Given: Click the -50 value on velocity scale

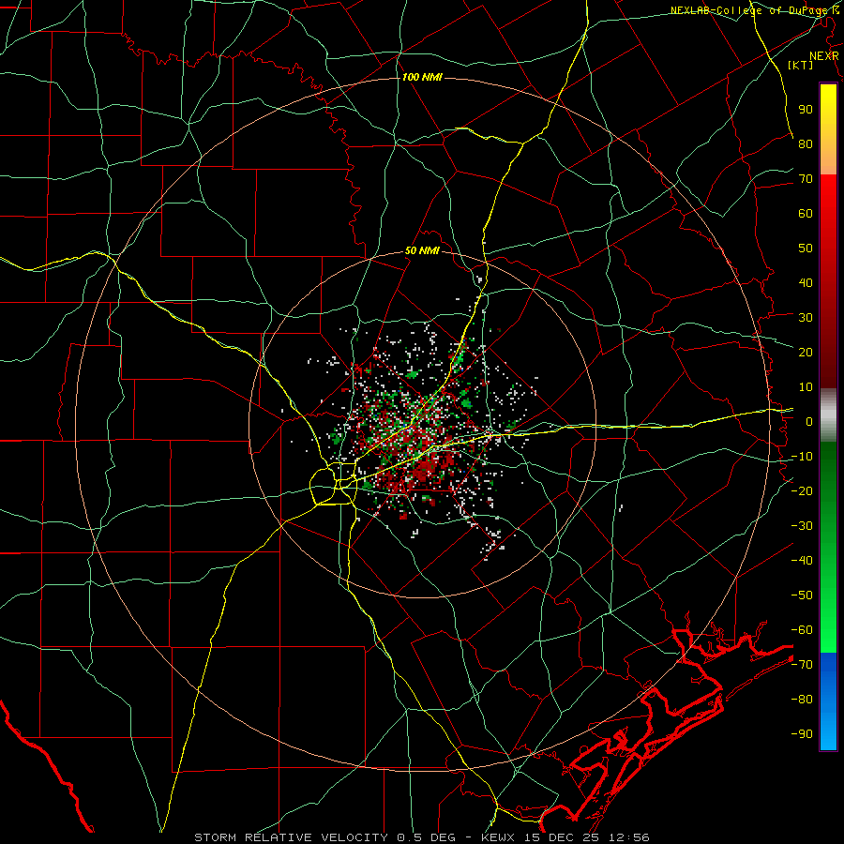Looking at the screenshot, I should click(802, 595).
